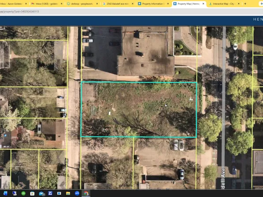
Task: Open the Google Chrome taskbar icon
Action: (86, 193)
